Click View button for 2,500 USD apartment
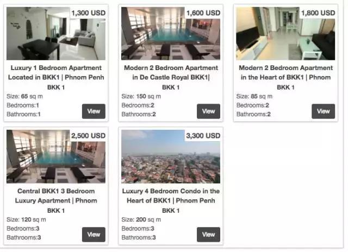Image resolution: width=348 pixels, height=252 pixels. [x=94, y=235]
